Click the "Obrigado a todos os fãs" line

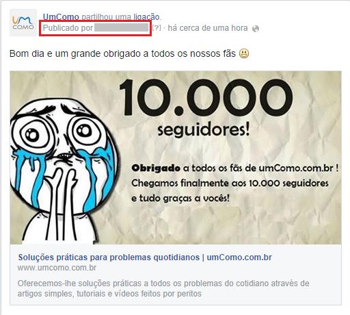click(x=235, y=168)
